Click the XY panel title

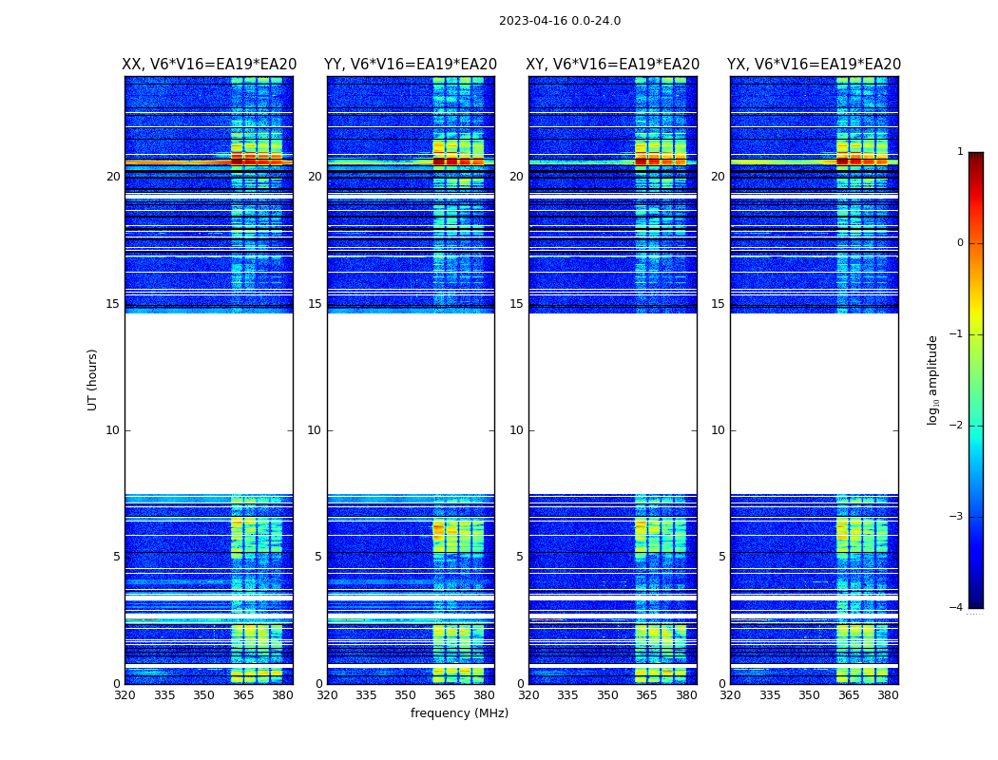coord(613,65)
